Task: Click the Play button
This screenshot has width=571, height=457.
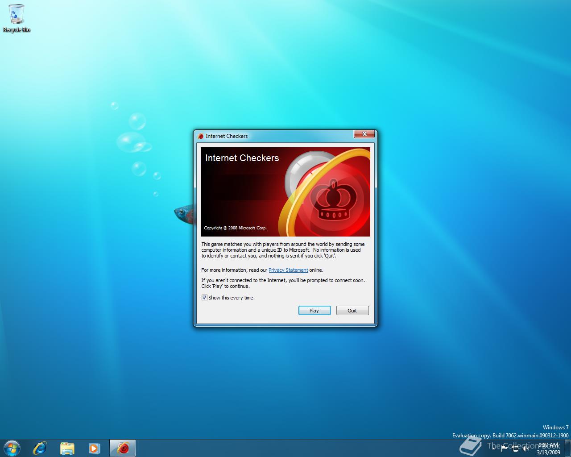Action: [x=314, y=311]
